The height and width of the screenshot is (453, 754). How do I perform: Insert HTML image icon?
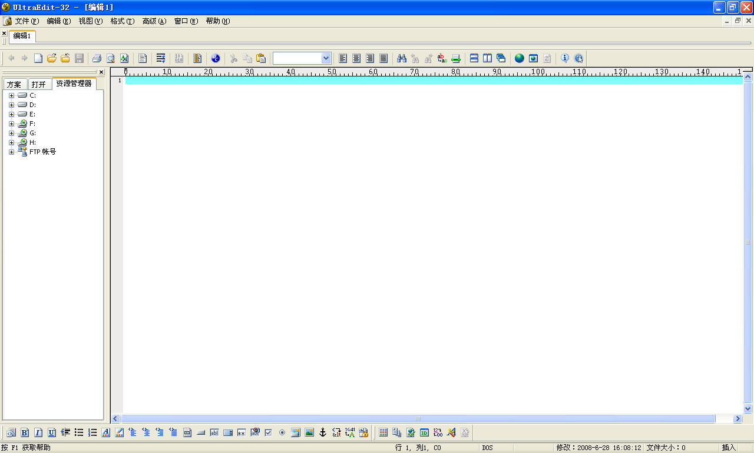coord(309,432)
